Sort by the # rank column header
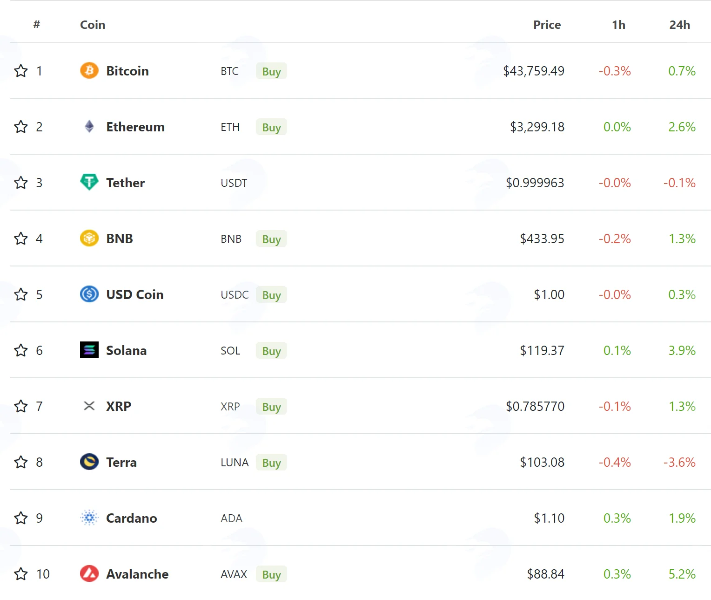This screenshot has width=711, height=600. coord(37,24)
